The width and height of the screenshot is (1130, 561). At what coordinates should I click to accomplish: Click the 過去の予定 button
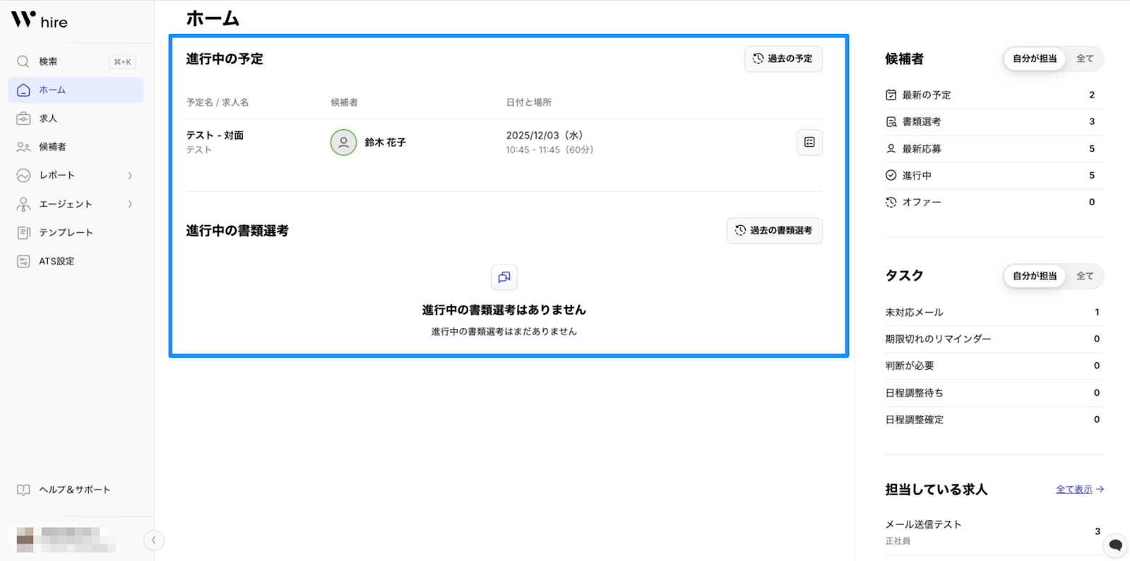tap(783, 59)
